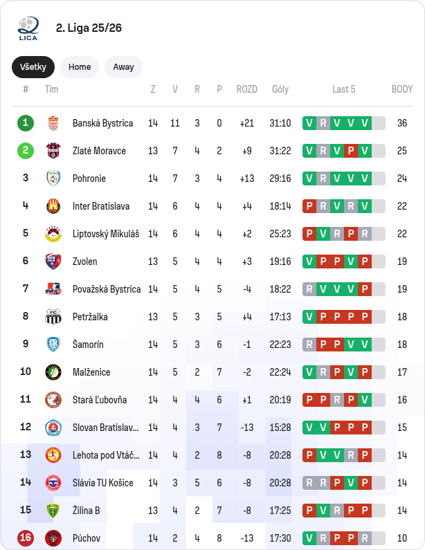This screenshot has height=550, width=425.
Task: Open the Malženice team link
Action: (91, 372)
